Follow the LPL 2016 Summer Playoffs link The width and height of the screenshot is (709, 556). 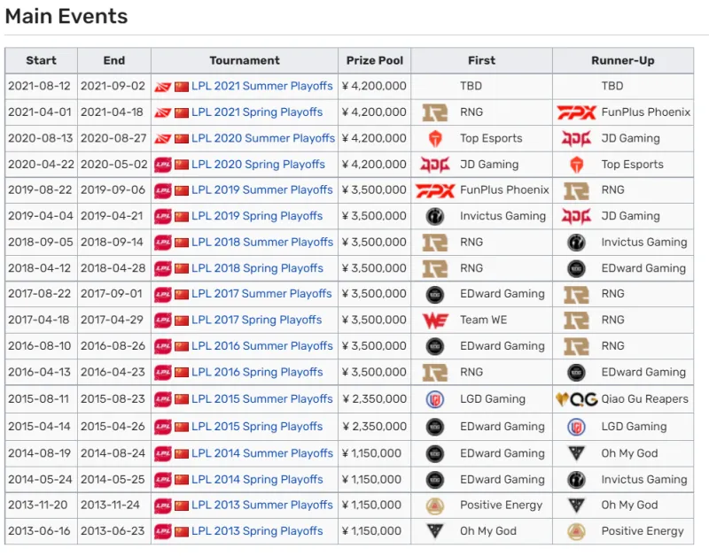(x=261, y=346)
